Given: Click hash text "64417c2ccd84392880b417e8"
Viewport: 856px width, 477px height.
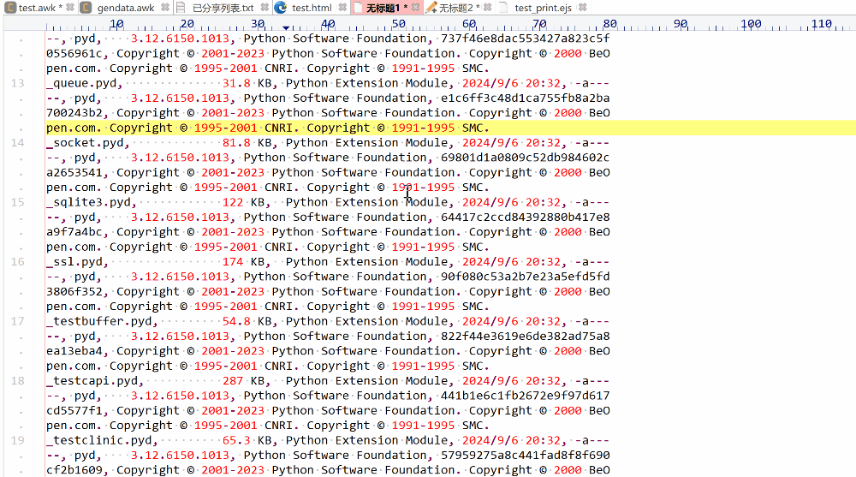Looking at the screenshot, I should pos(526,217).
